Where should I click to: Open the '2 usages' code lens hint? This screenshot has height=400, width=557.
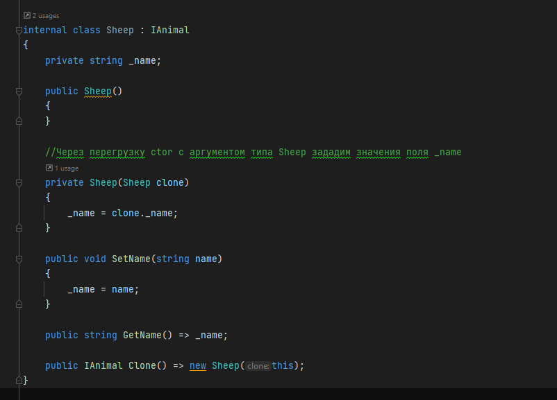(x=46, y=16)
